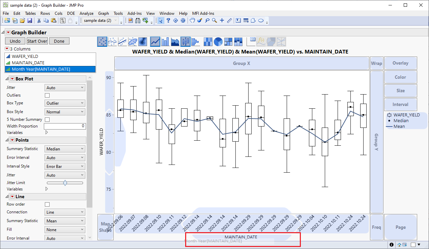
Task: Switch the graph to the Pie chart element
Action: click(218, 42)
